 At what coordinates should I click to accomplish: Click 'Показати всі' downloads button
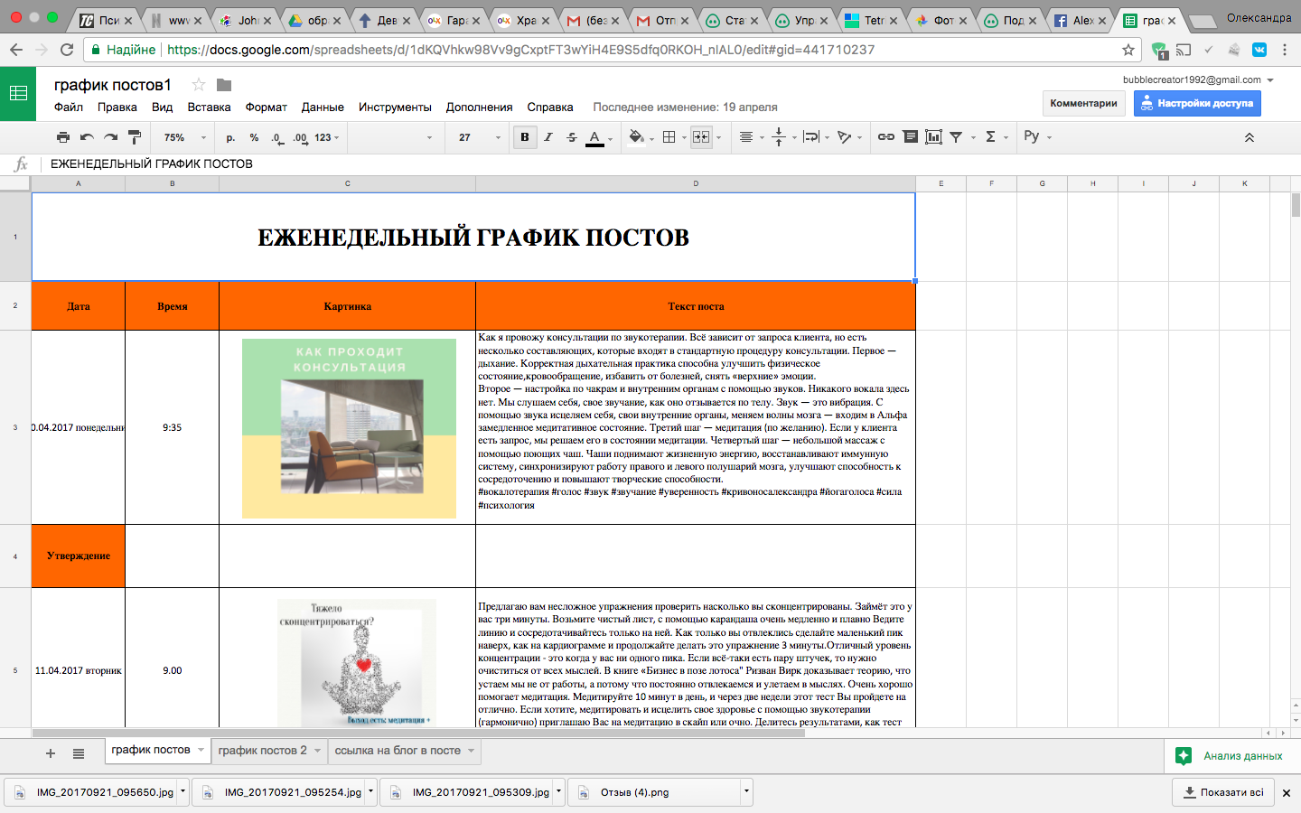pyautogui.click(x=1222, y=792)
